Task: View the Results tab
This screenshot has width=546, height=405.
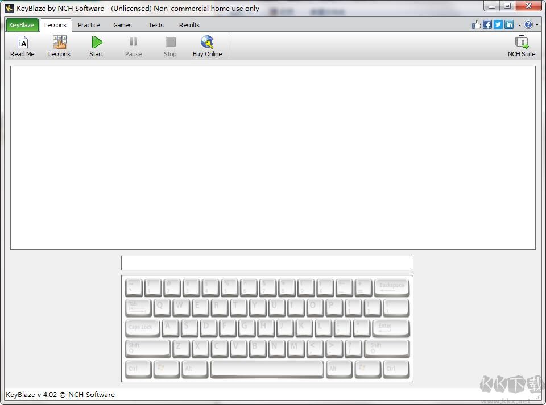Action: [x=189, y=25]
